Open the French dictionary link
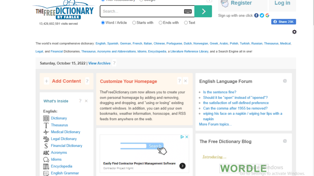 pyautogui.click(x=137, y=43)
